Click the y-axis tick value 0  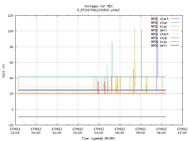point(12,110)
